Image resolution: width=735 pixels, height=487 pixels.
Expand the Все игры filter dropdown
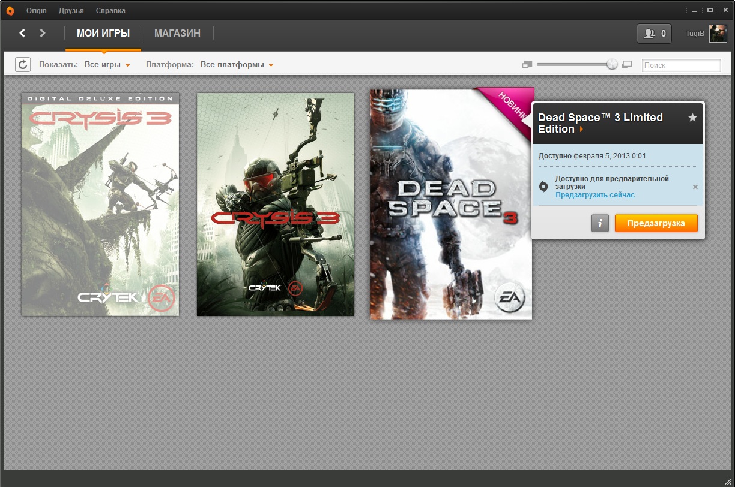coord(107,65)
